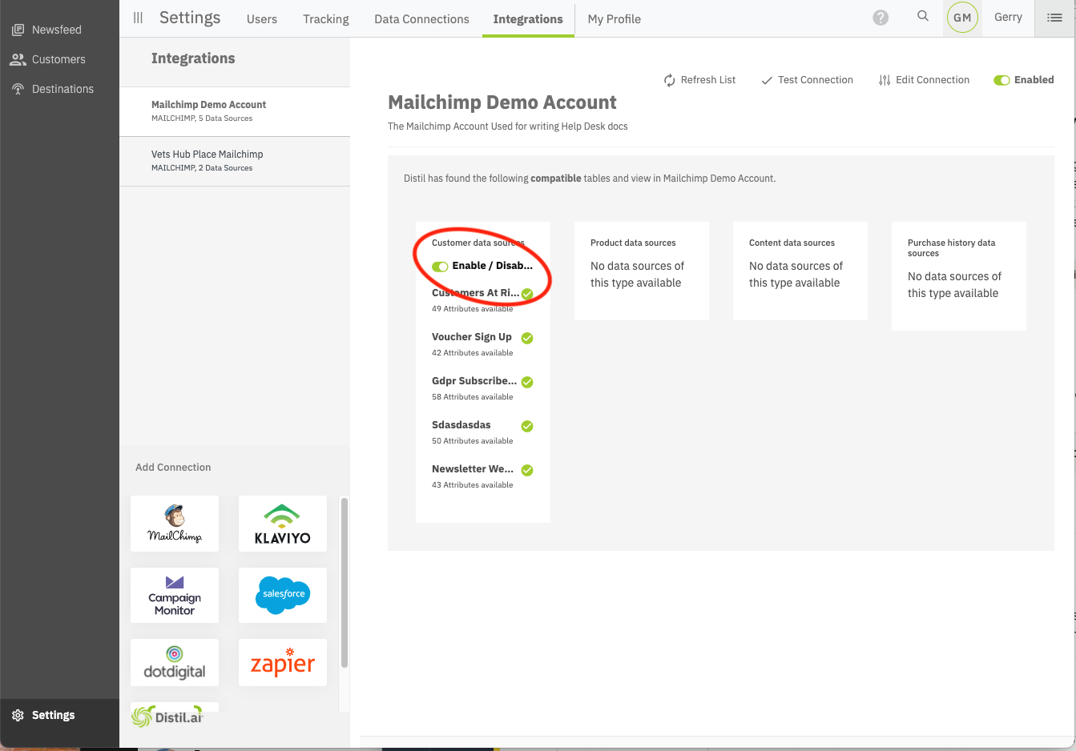Viewport: 1076px width, 751px height.
Task: Open the list menu icon at top right
Action: pyautogui.click(x=1054, y=18)
